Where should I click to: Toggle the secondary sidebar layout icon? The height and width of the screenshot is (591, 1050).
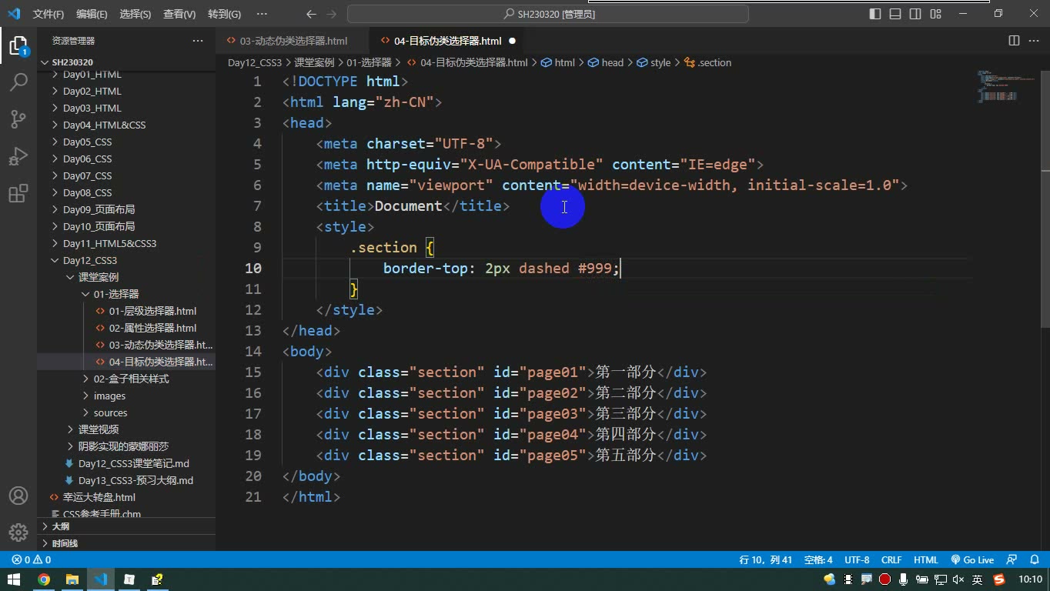pos(915,14)
